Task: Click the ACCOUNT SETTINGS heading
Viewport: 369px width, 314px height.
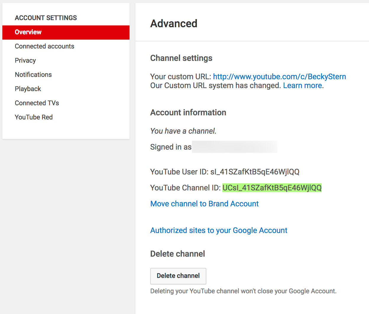Action: click(46, 18)
